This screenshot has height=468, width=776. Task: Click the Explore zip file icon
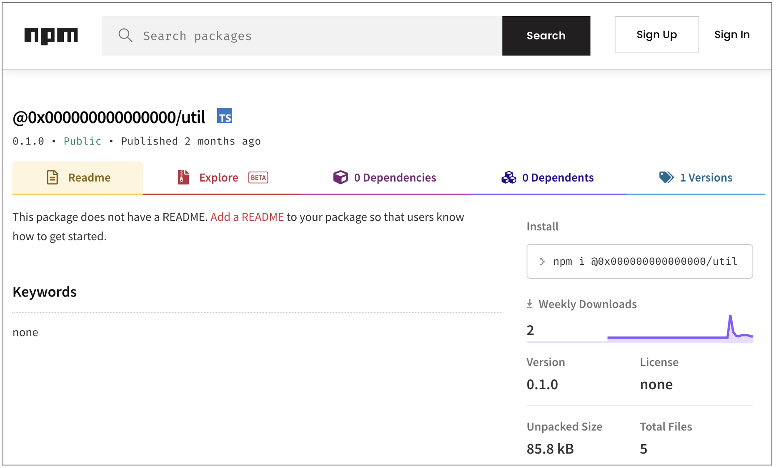pos(183,177)
